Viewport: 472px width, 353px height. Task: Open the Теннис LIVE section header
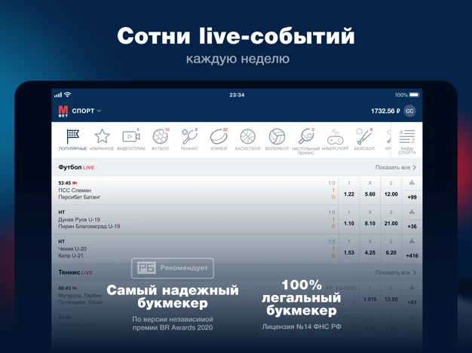[75, 272]
